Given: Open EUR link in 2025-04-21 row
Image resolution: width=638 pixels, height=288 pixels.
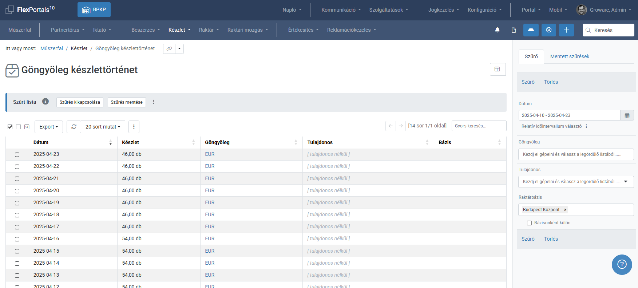Looking at the screenshot, I should click(210, 178).
